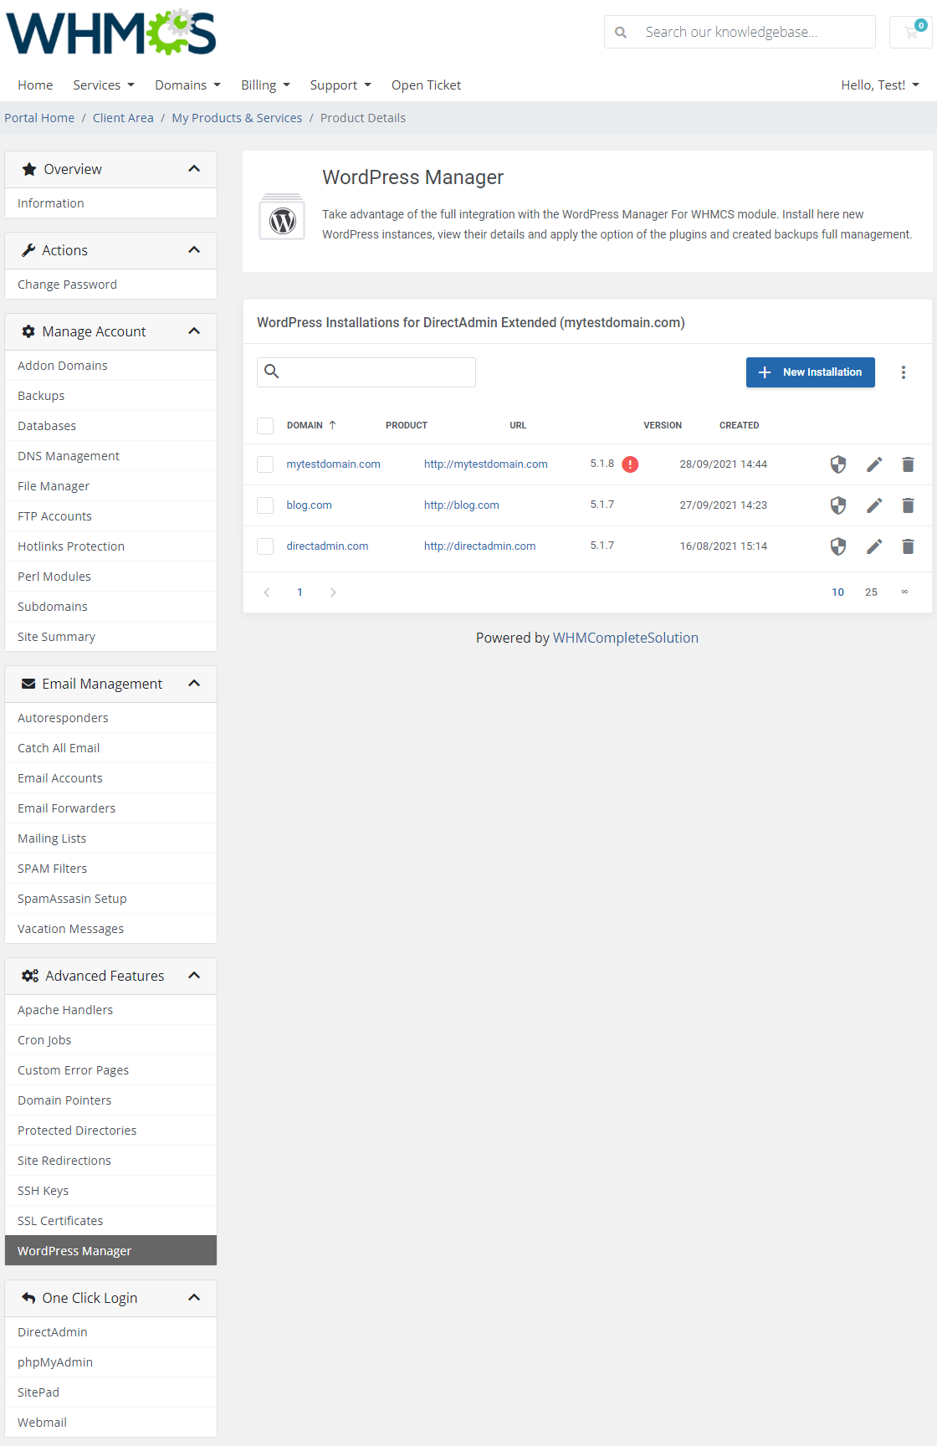Open the mytestdomain.com domain link
Screen dimensions: 937x1446
pos(333,464)
